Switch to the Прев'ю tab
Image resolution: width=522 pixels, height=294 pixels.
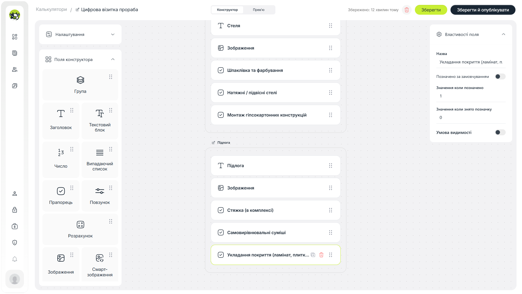point(259,10)
